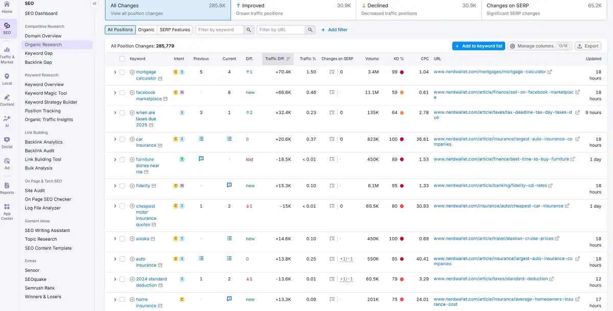This screenshot has height=311, width=613.
Task: Open Changes on SERP icon for alaska row
Action: (x=332, y=239)
